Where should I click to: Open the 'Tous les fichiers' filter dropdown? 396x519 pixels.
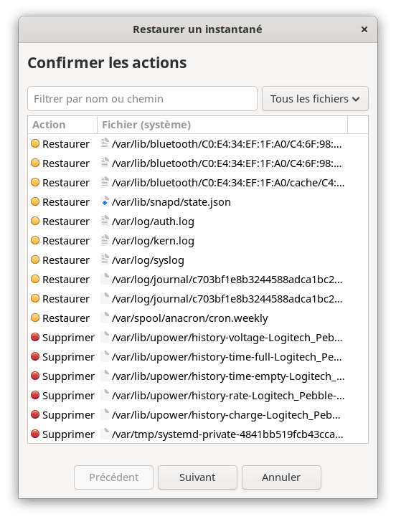tap(315, 99)
